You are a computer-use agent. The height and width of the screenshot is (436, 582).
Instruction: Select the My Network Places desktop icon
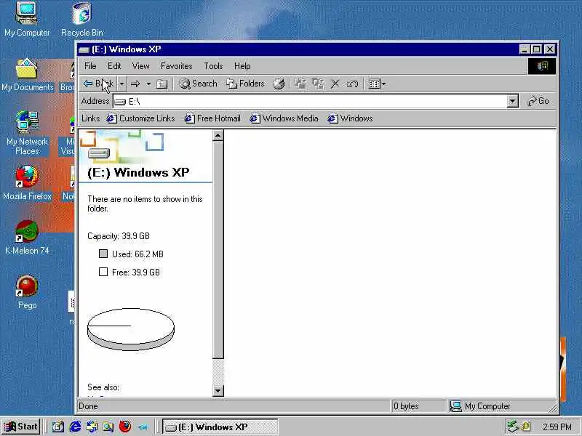27,133
